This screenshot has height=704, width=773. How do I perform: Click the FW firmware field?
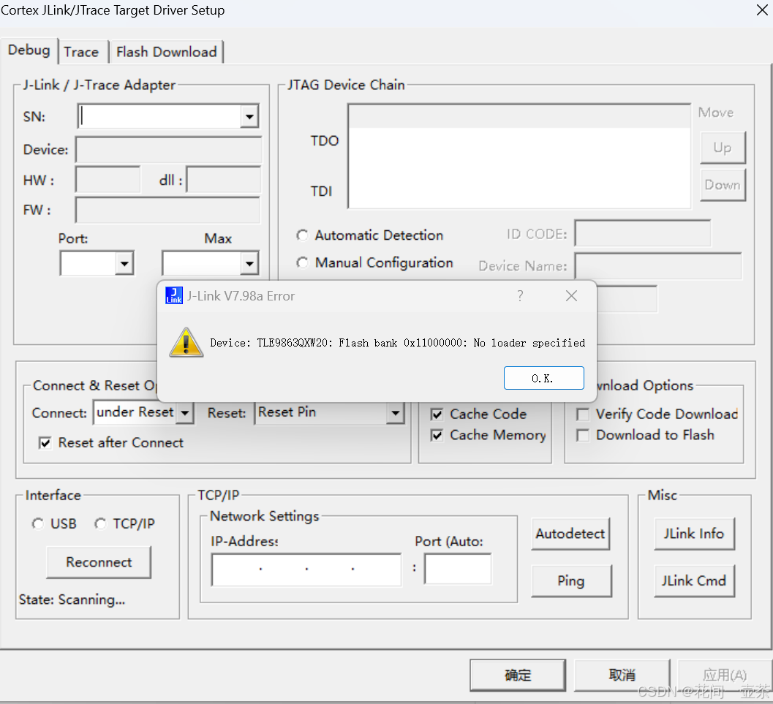coord(167,211)
